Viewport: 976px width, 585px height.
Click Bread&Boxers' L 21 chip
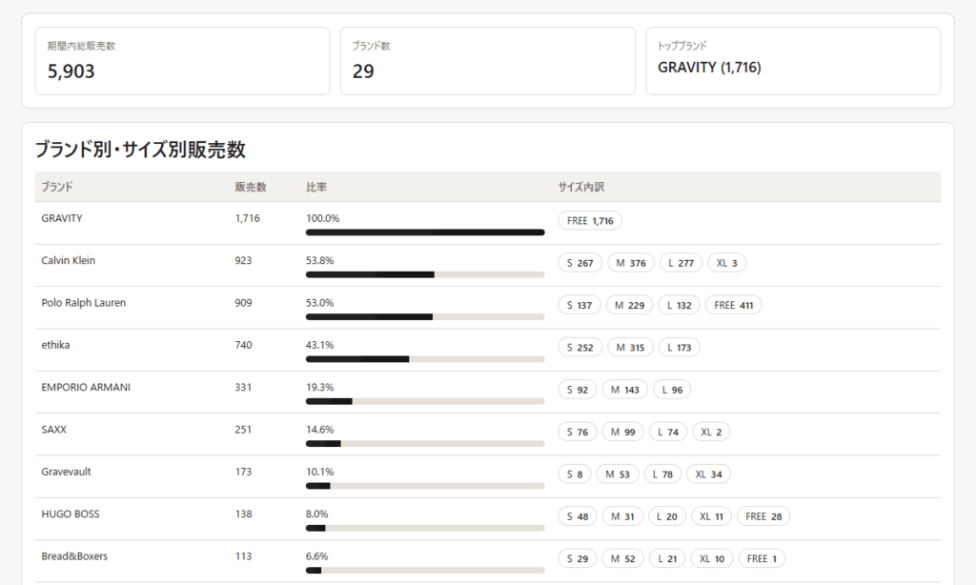click(x=667, y=559)
